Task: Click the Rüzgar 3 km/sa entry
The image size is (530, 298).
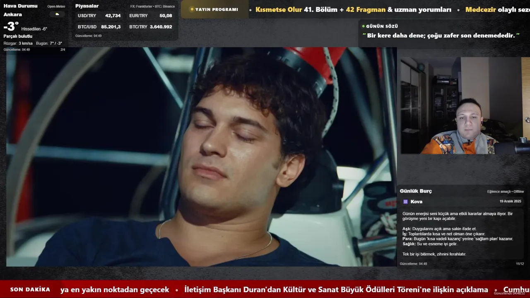Action: [18, 43]
